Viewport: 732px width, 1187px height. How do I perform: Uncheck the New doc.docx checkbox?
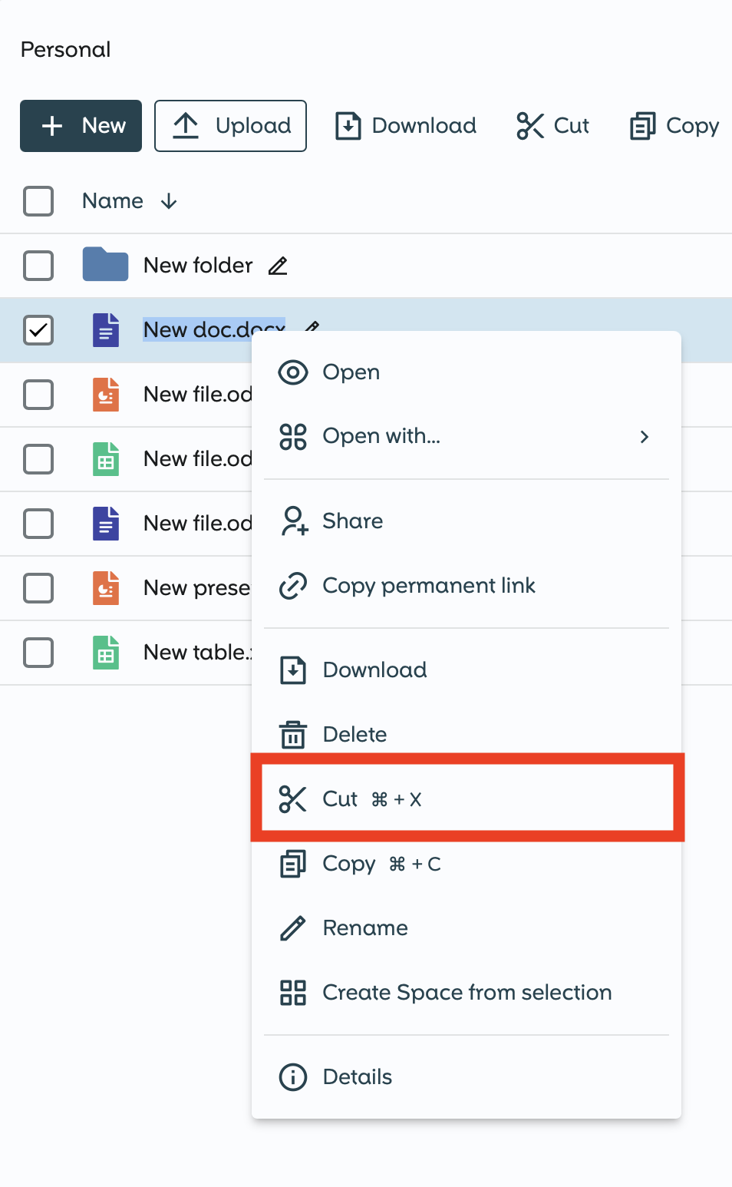38,330
